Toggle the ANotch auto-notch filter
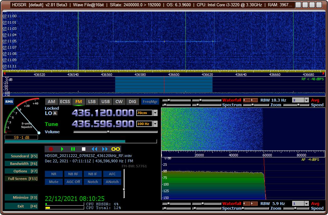Image resolution: width=328 pixels, height=215 pixels. [112, 182]
